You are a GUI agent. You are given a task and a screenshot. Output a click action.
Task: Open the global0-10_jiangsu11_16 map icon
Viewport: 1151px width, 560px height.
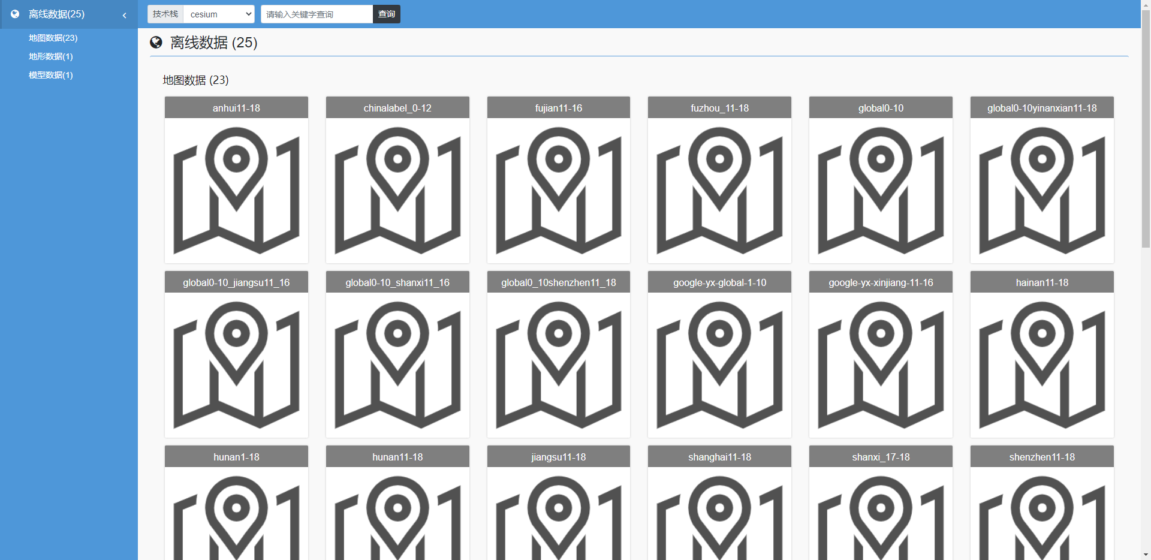(x=236, y=365)
